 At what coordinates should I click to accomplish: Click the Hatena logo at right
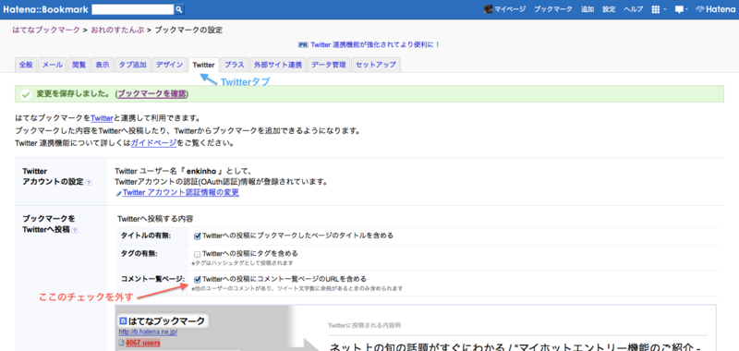point(715,9)
